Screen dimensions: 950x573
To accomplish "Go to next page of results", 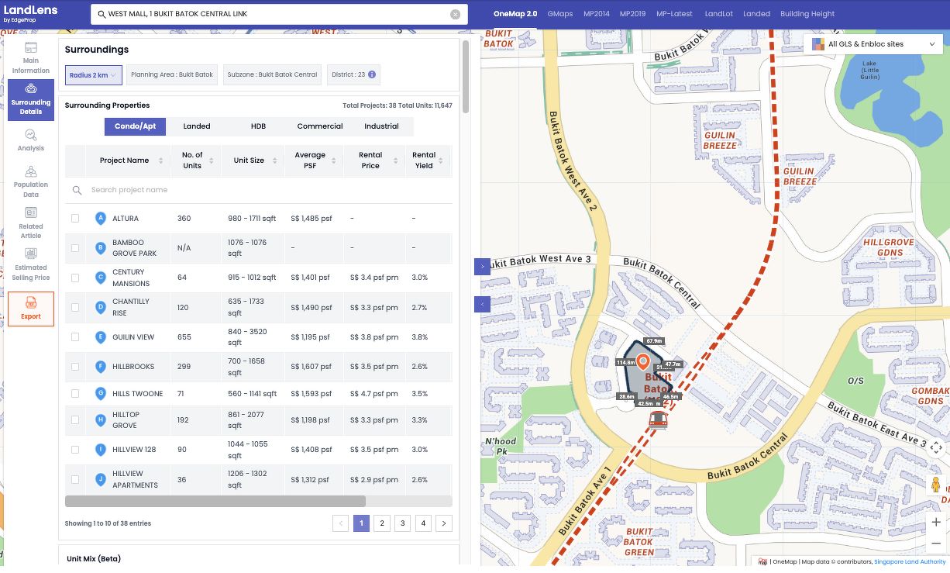I will pyautogui.click(x=444, y=523).
